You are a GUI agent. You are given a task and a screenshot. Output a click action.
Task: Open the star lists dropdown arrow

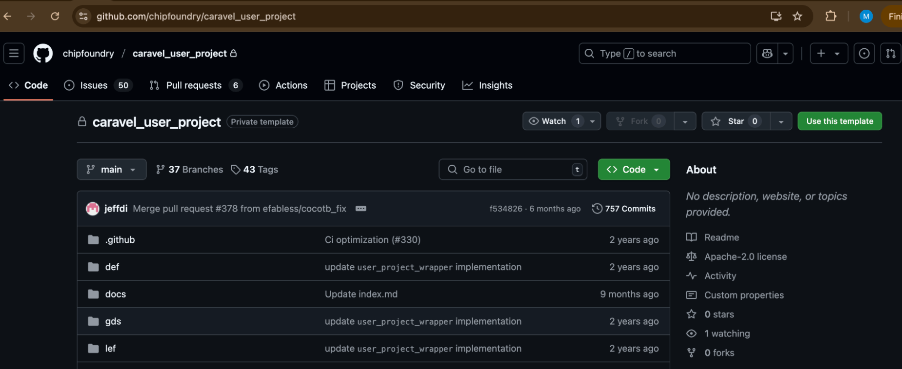[x=781, y=121]
